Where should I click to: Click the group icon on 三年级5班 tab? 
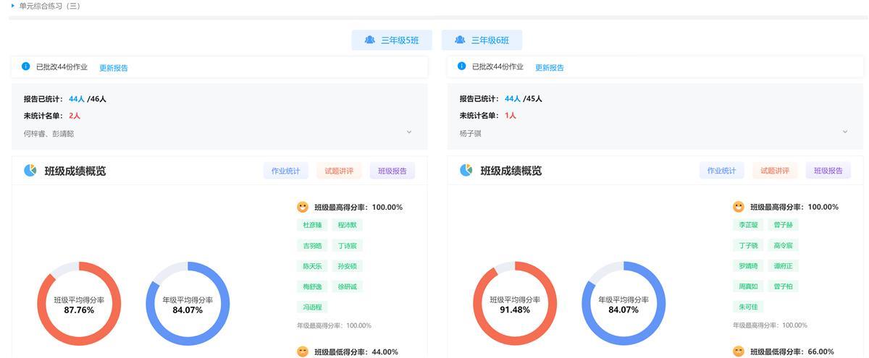pyautogui.click(x=370, y=41)
